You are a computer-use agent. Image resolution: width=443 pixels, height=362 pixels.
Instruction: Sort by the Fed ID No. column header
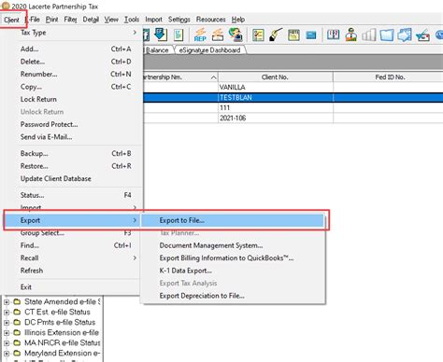388,77
